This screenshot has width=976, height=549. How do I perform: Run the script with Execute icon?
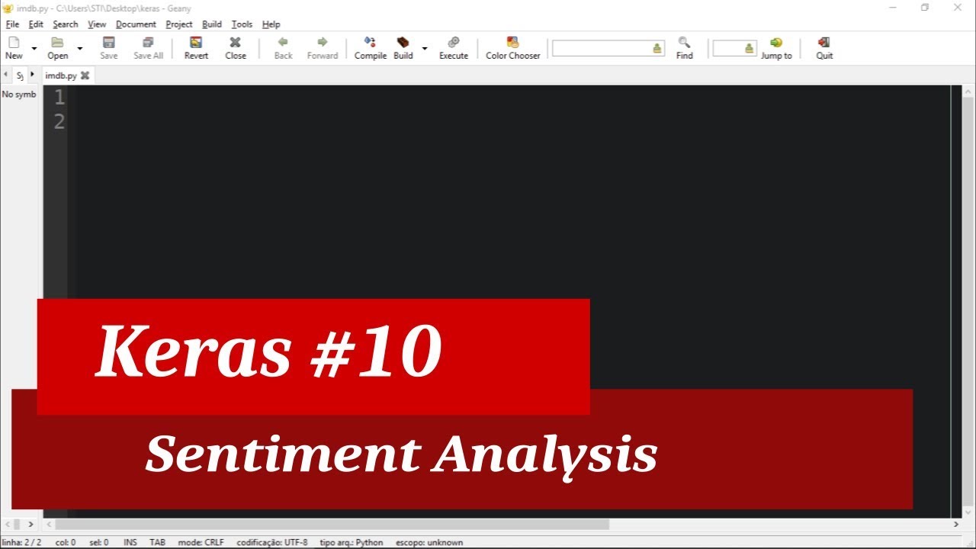[x=454, y=47]
